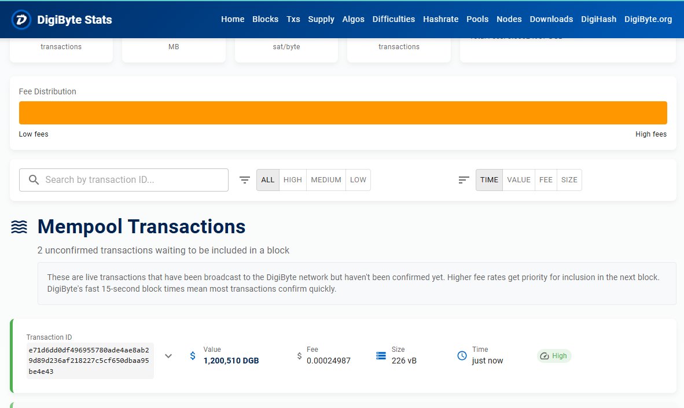Filter by HIGH fee transactions
684x408 pixels.
(293, 180)
